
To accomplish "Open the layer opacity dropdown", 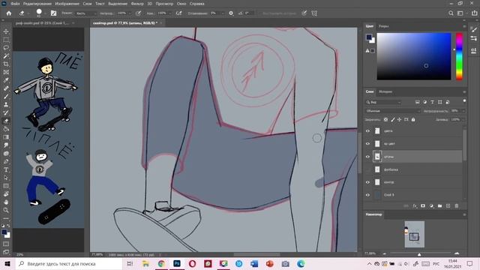I will click(x=463, y=111).
